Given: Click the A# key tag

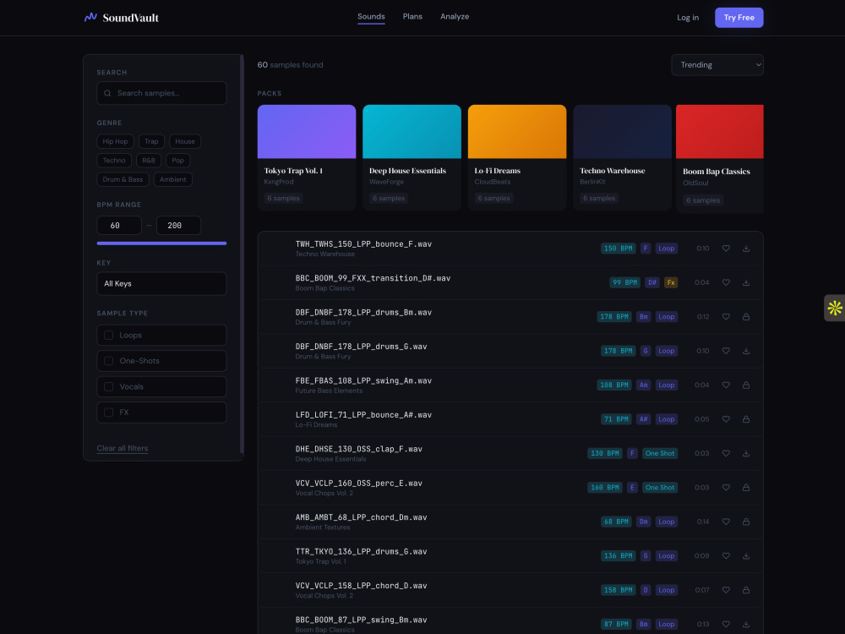Looking at the screenshot, I should (x=643, y=419).
